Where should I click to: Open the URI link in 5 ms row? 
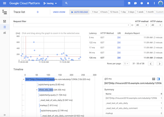119,37
